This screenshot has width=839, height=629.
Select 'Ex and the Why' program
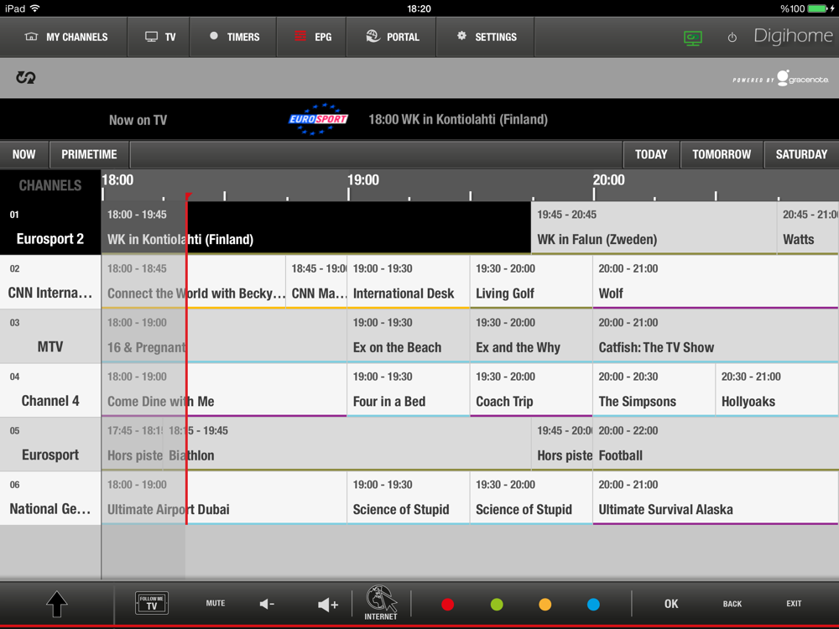pos(531,336)
